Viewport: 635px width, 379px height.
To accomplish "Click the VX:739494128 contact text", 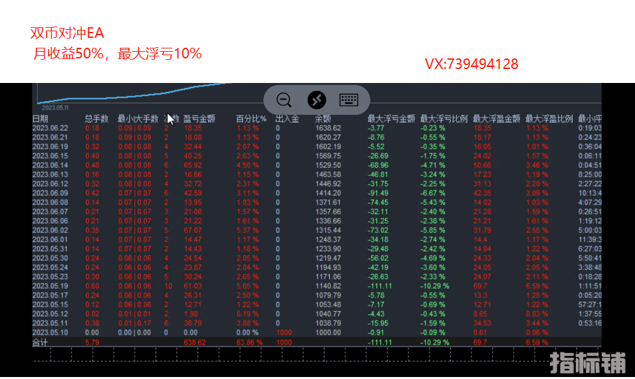I will [471, 64].
